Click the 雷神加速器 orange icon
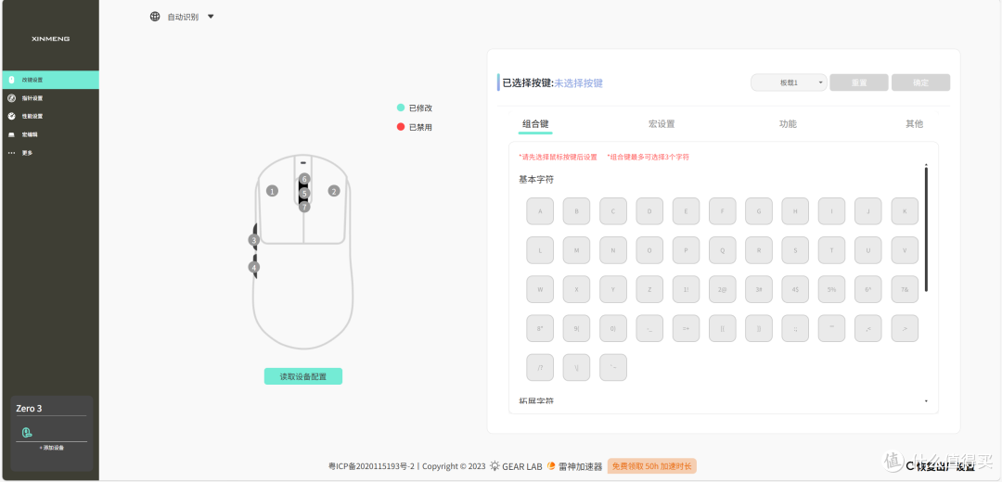Viewport: 1002px width, 482px height. (x=551, y=466)
